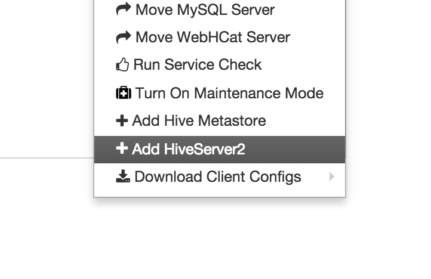Choose the highlighted Add HiveServer2 item
This screenshot has height=279, width=431.
189,149
